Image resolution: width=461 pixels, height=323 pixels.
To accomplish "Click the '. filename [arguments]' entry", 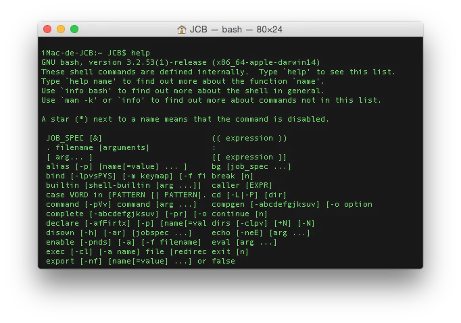I will [x=97, y=147].
